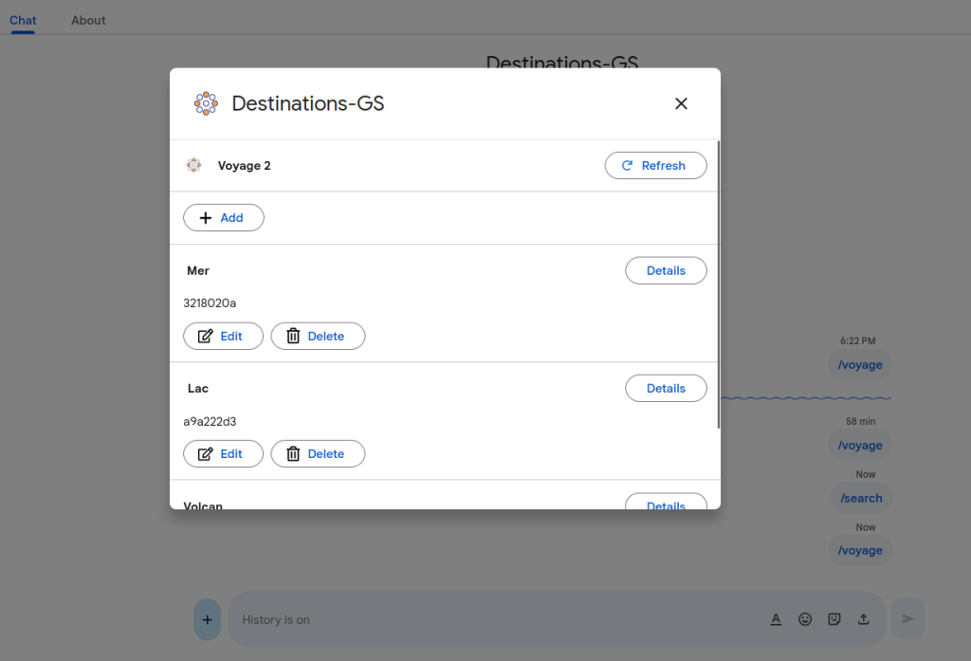This screenshot has height=661, width=971.
Task: Open text formatting options icon
Action: [776, 619]
